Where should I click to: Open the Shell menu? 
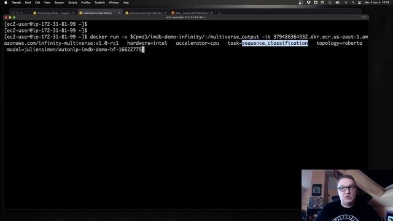tap(28, 2)
